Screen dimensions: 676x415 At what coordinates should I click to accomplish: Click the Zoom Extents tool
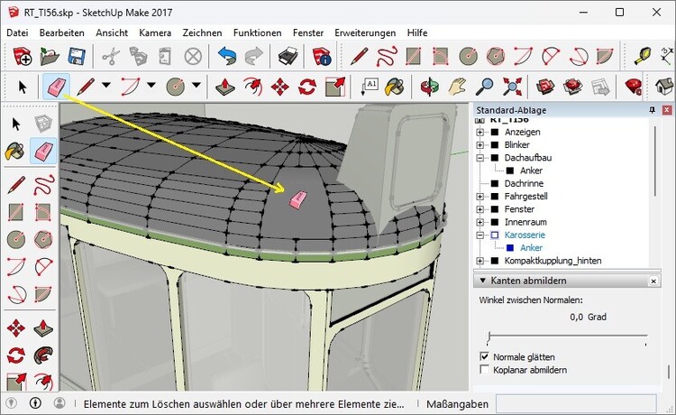[512, 87]
